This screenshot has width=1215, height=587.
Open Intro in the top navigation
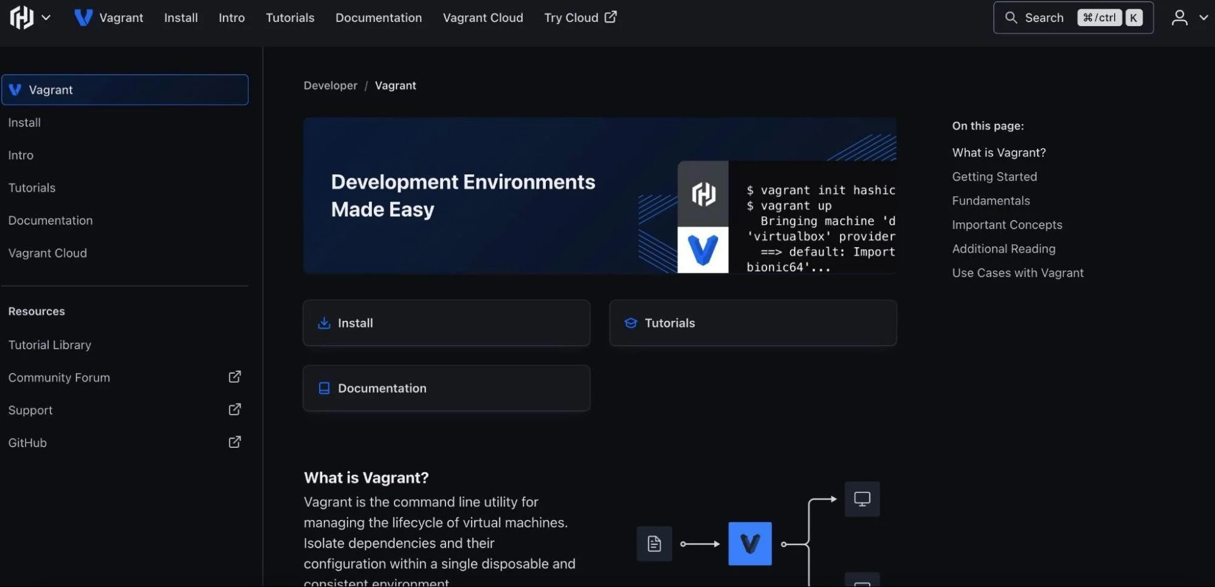(232, 18)
